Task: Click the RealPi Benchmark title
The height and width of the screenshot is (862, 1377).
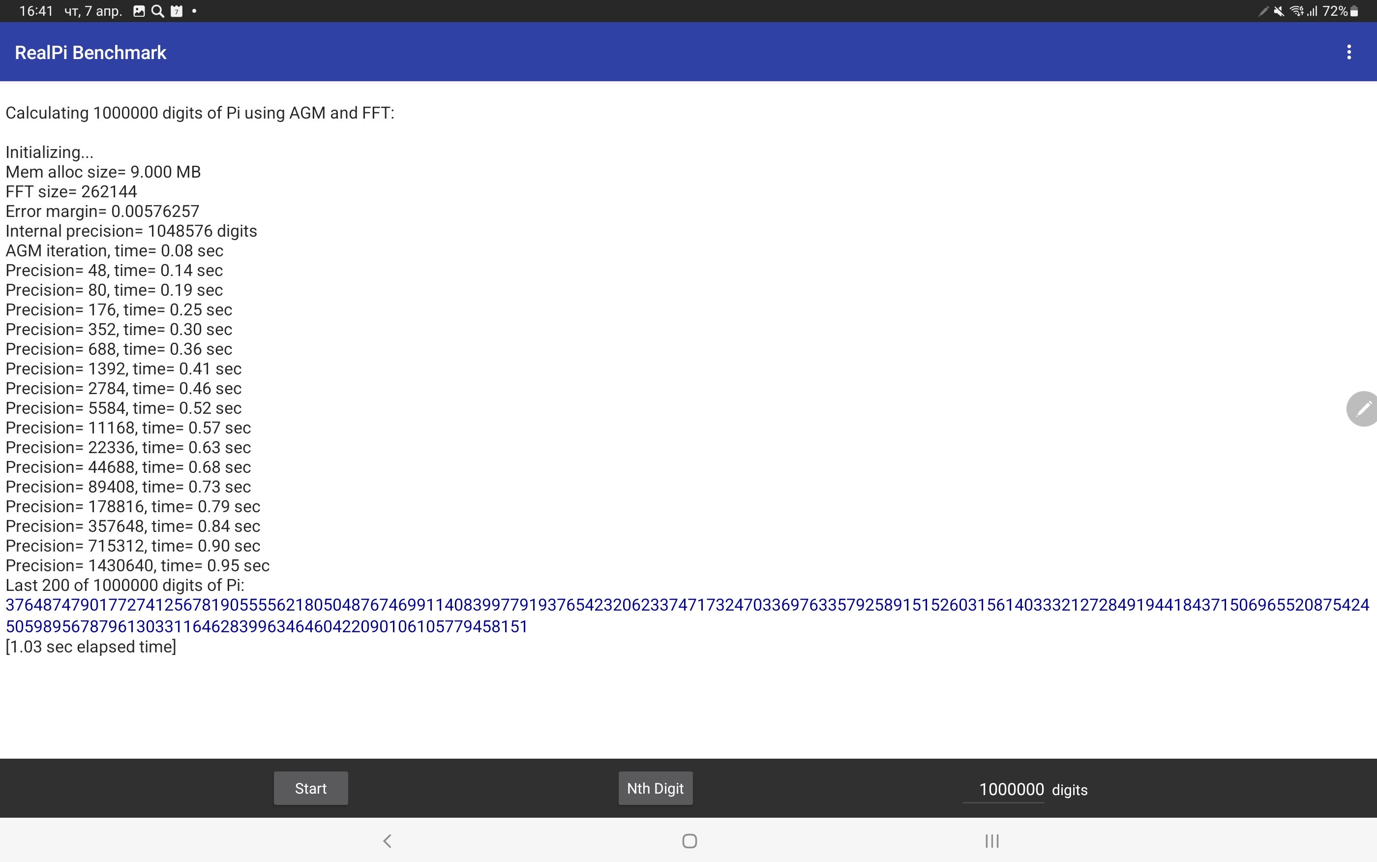Action: (x=90, y=53)
